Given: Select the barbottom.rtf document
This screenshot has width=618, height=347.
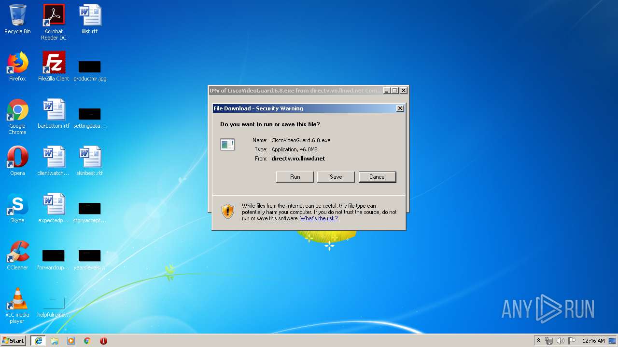Looking at the screenshot, I should pos(54,114).
